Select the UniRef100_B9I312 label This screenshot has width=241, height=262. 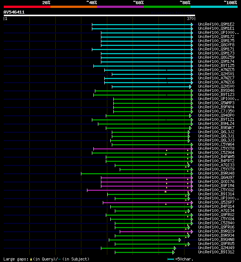(x=216, y=252)
